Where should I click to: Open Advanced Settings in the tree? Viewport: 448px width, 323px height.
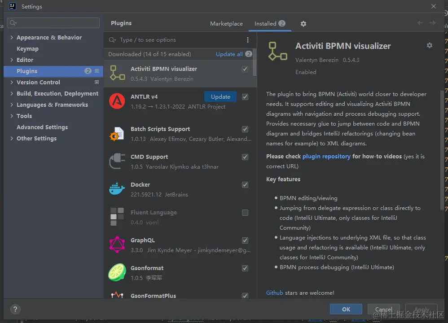tap(42, 127)
